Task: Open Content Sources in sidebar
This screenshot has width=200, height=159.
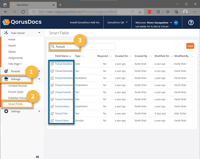Action: [17, 86]
